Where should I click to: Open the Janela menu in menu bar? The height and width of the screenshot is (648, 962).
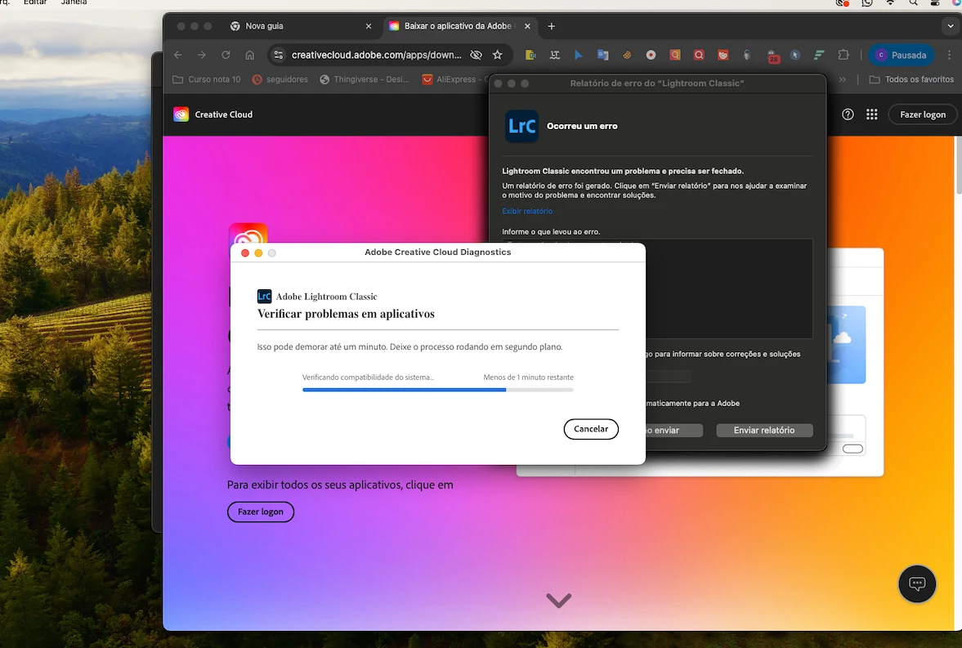(74, 2)
